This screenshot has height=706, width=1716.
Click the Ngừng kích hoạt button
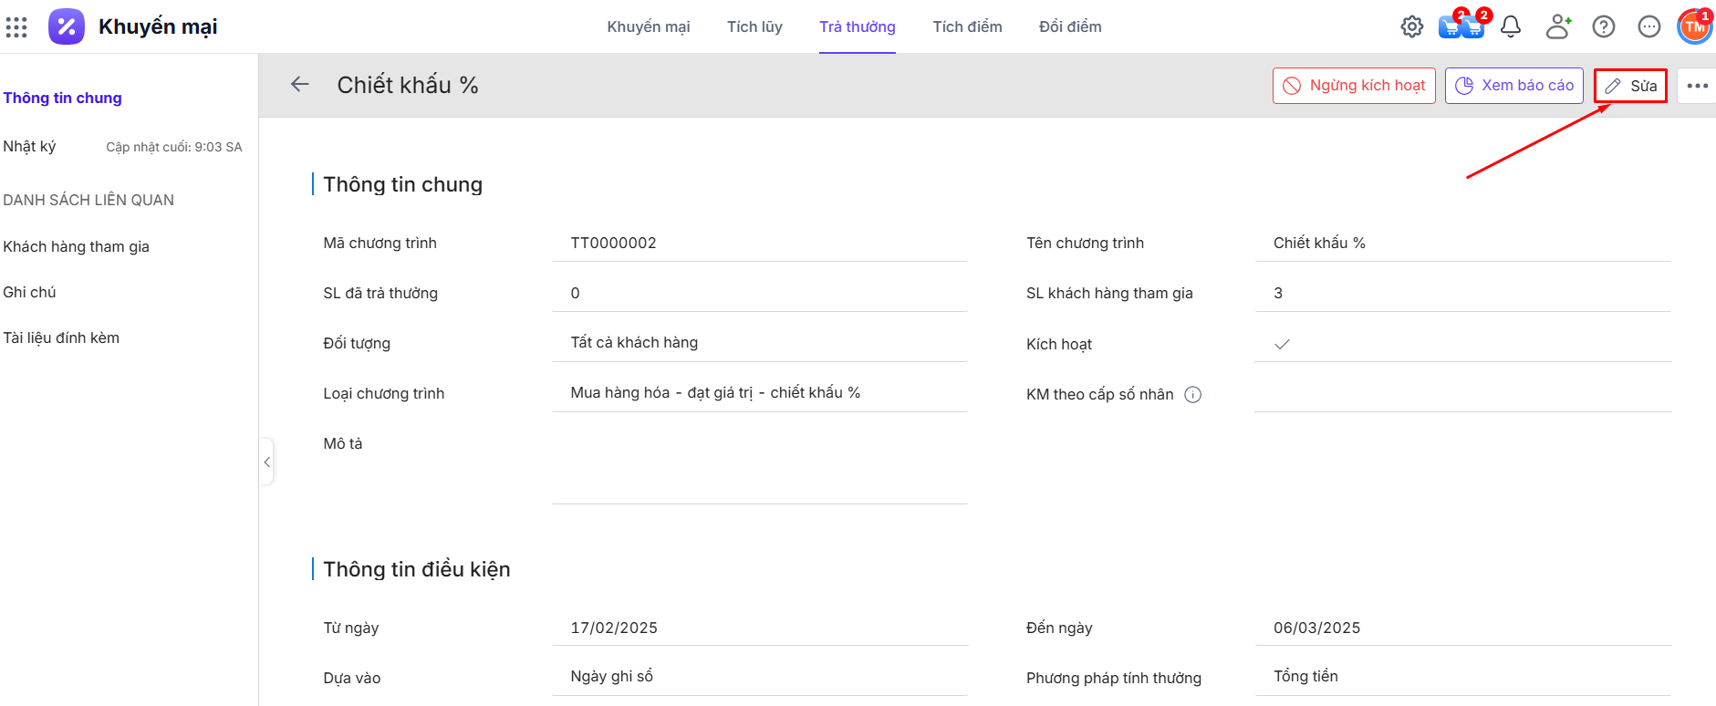(1354, 86)
